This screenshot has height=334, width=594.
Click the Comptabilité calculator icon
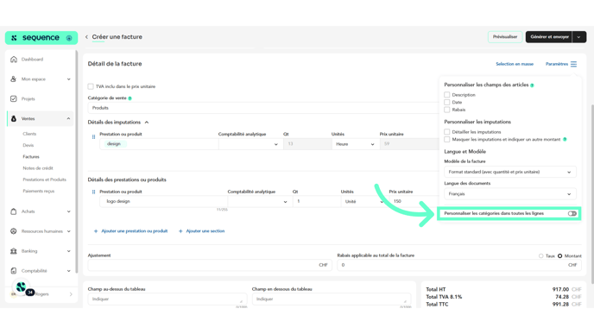(x=14, y=271)
